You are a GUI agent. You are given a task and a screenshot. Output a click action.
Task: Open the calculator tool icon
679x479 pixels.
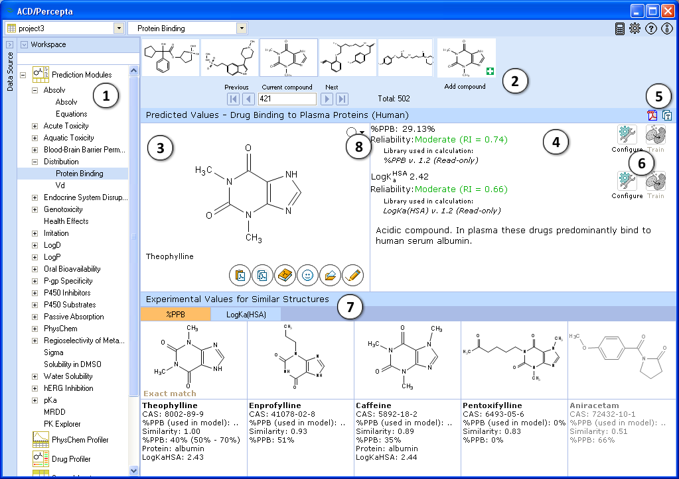click(x=620, y=28)
